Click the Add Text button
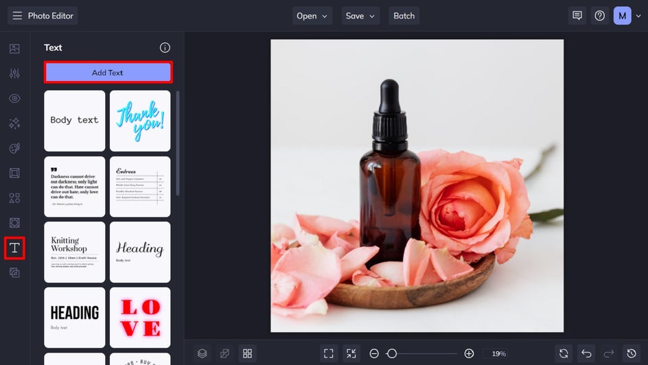Screen dimensions: 648x365 [x=108, y=72]
